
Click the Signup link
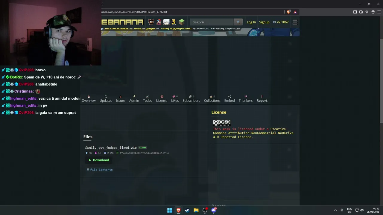point(264,22)
